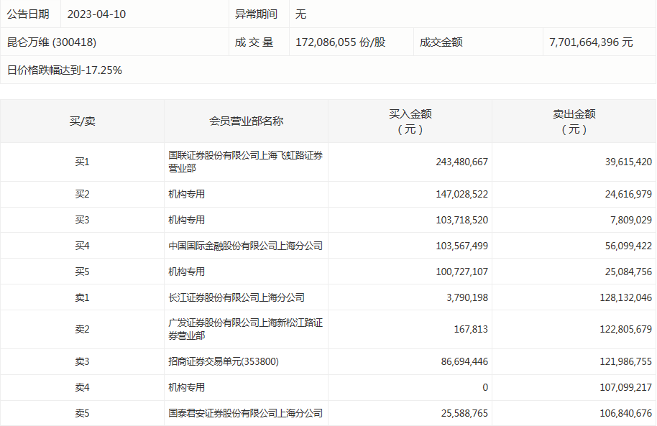
Task: Select the volume value 172,086,055 份/股
Action: 340,42
